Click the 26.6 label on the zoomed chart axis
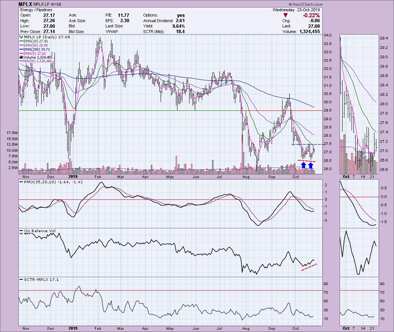 click(x=385, y=169)
